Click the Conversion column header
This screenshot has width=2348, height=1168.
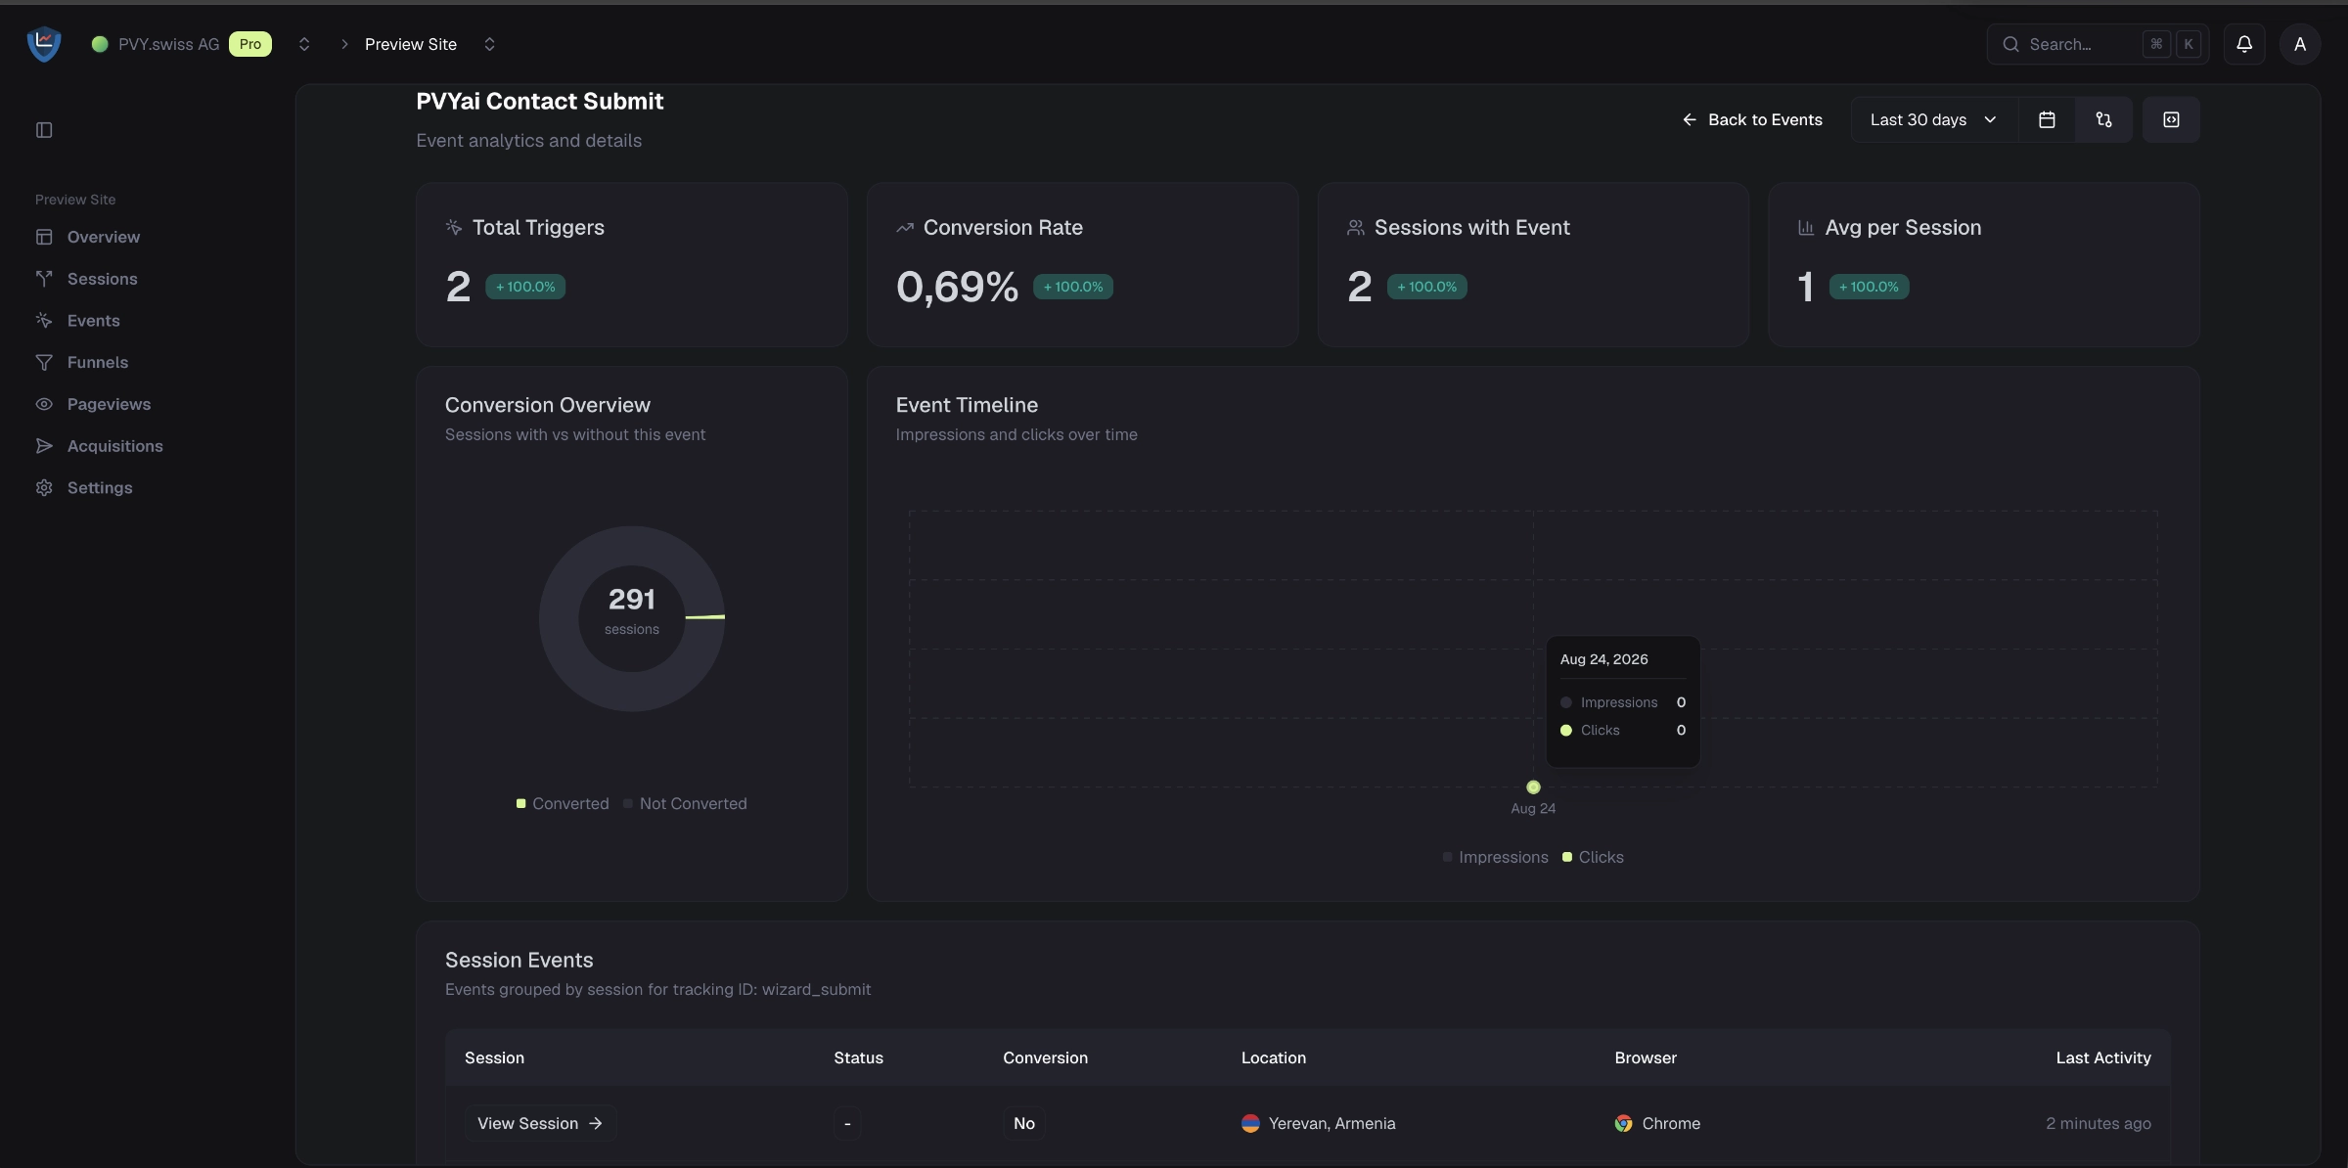[1045, 1057]
